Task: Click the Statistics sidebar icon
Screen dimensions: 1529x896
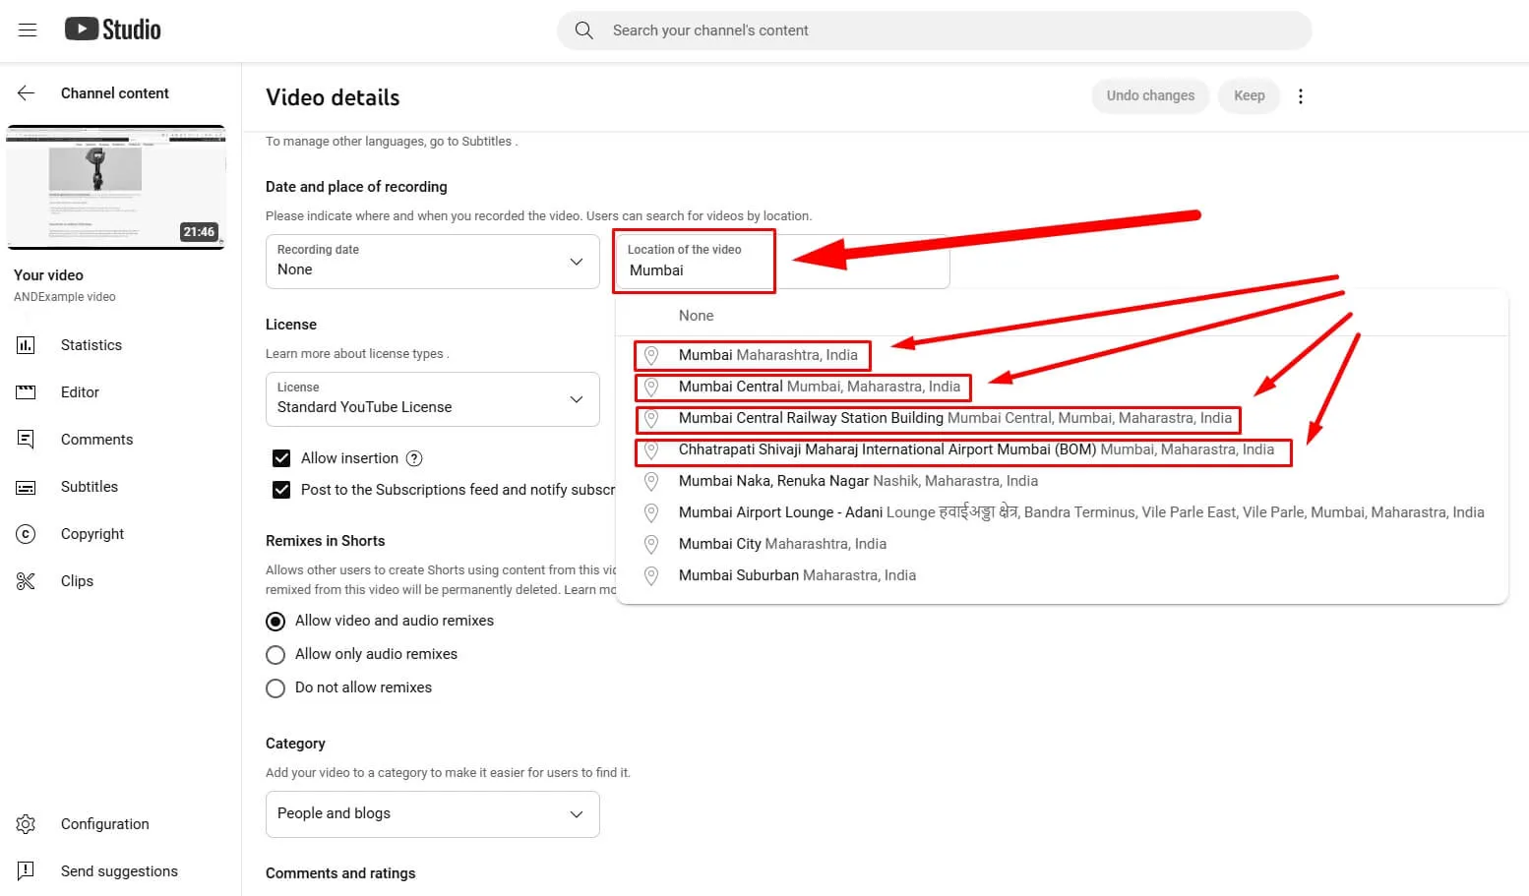Action: tap(26, 345)
